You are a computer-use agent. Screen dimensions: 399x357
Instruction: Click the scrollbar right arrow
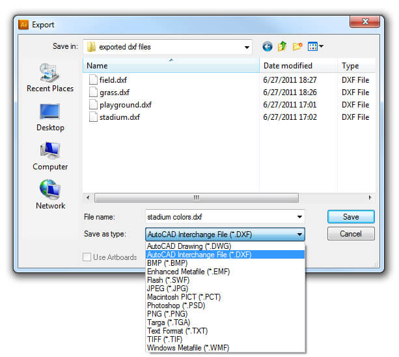(x=370, y=197)
